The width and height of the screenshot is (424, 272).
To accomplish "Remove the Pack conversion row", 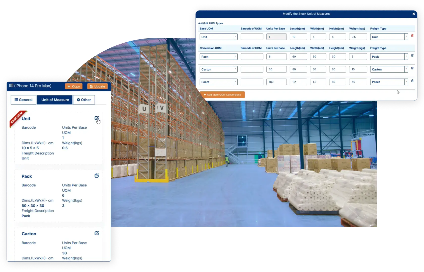I will click(x=413, y=55).
